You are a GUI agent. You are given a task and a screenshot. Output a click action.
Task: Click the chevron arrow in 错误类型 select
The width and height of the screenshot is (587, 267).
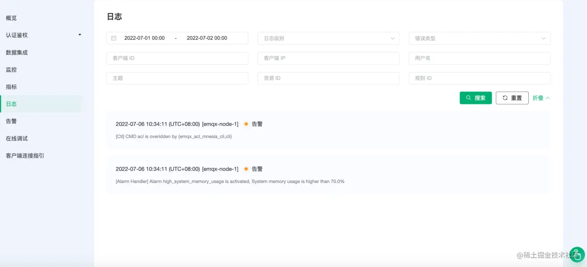[543, 38]
